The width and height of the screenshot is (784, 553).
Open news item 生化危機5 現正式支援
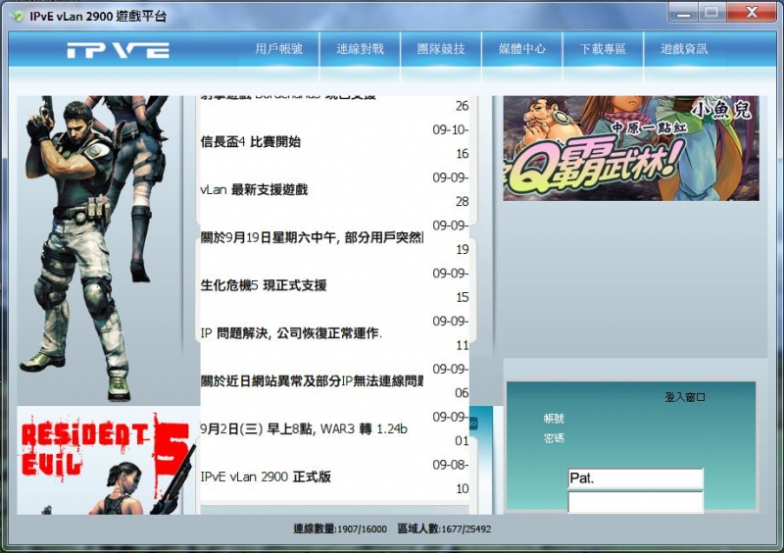pyautogui.click(x=264, y=285)
